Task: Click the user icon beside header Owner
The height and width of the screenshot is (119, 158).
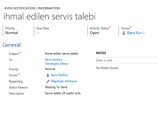Action: click(x=124, y=33)
